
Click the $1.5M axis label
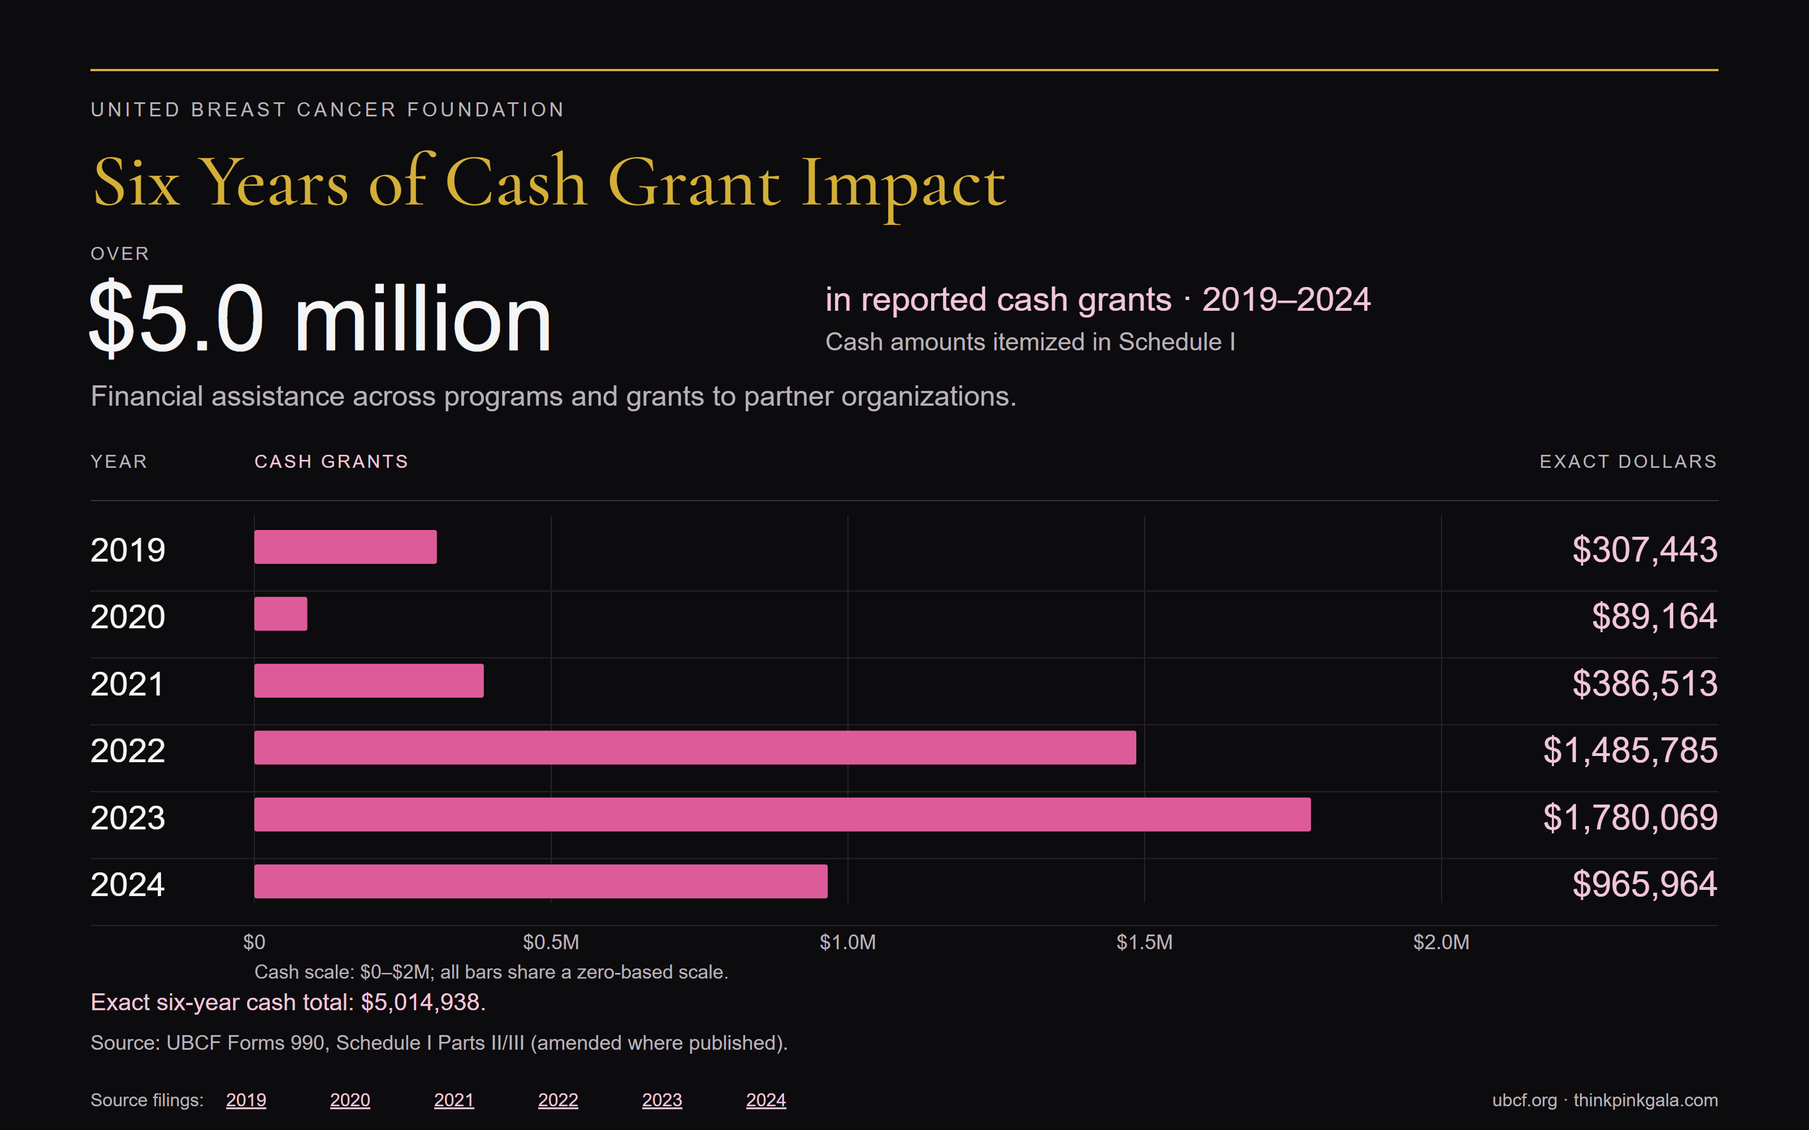[1144, 942]
